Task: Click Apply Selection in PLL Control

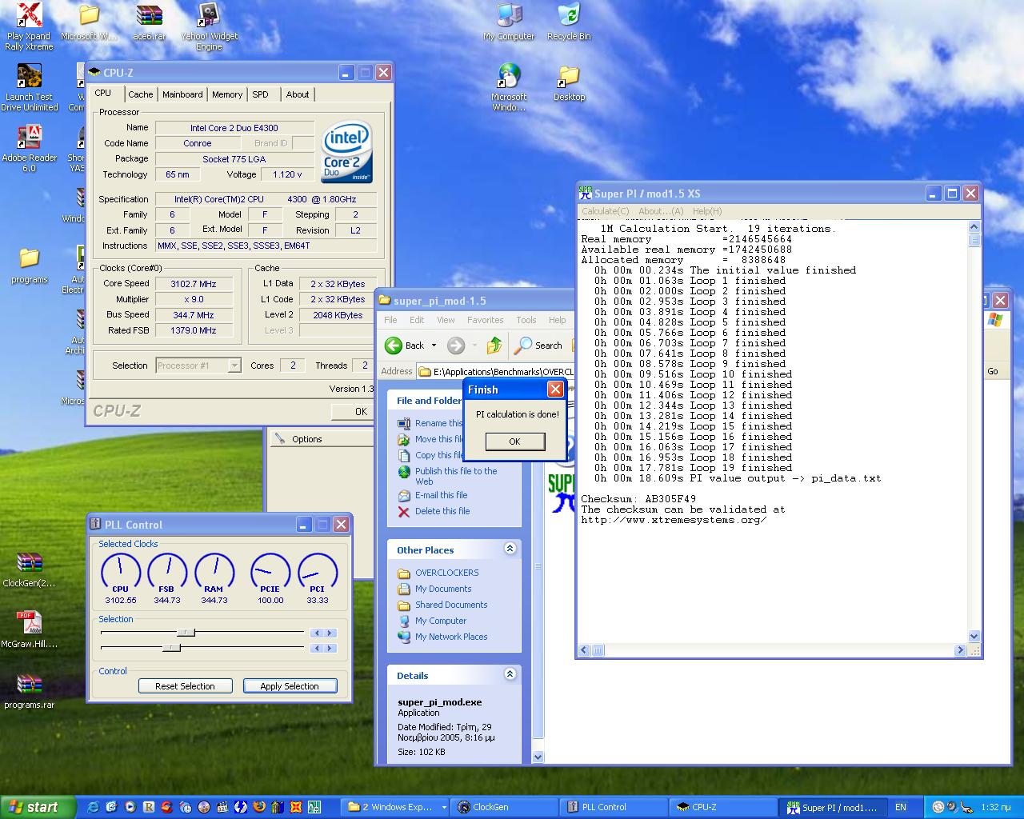Action: (290, 686)
